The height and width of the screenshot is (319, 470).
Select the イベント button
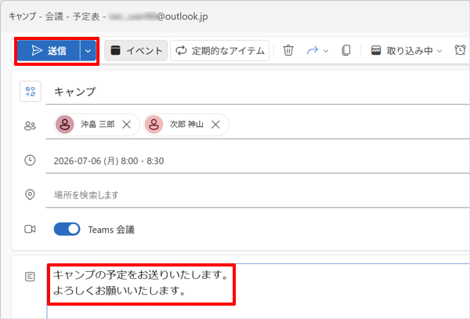point(136,51)
